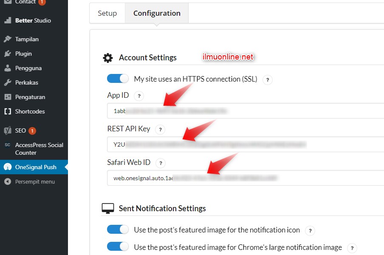Open OneSignal Push menu item

(x=36, y=167)
